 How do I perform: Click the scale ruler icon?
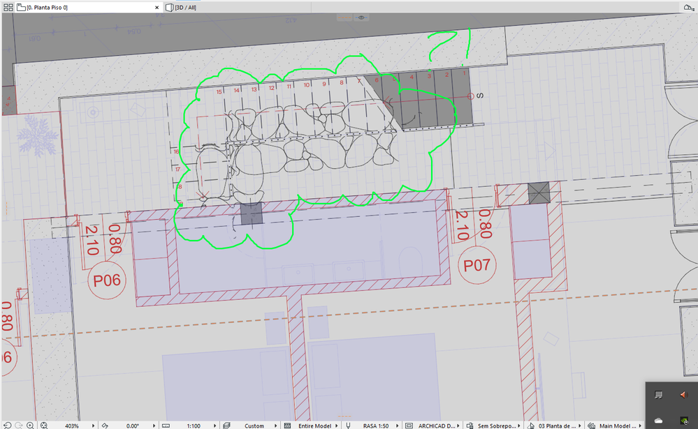coord(166,426)
